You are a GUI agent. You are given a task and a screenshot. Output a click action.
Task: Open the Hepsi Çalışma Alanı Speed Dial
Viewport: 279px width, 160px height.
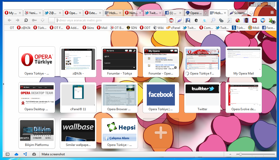tap(119, 133)
